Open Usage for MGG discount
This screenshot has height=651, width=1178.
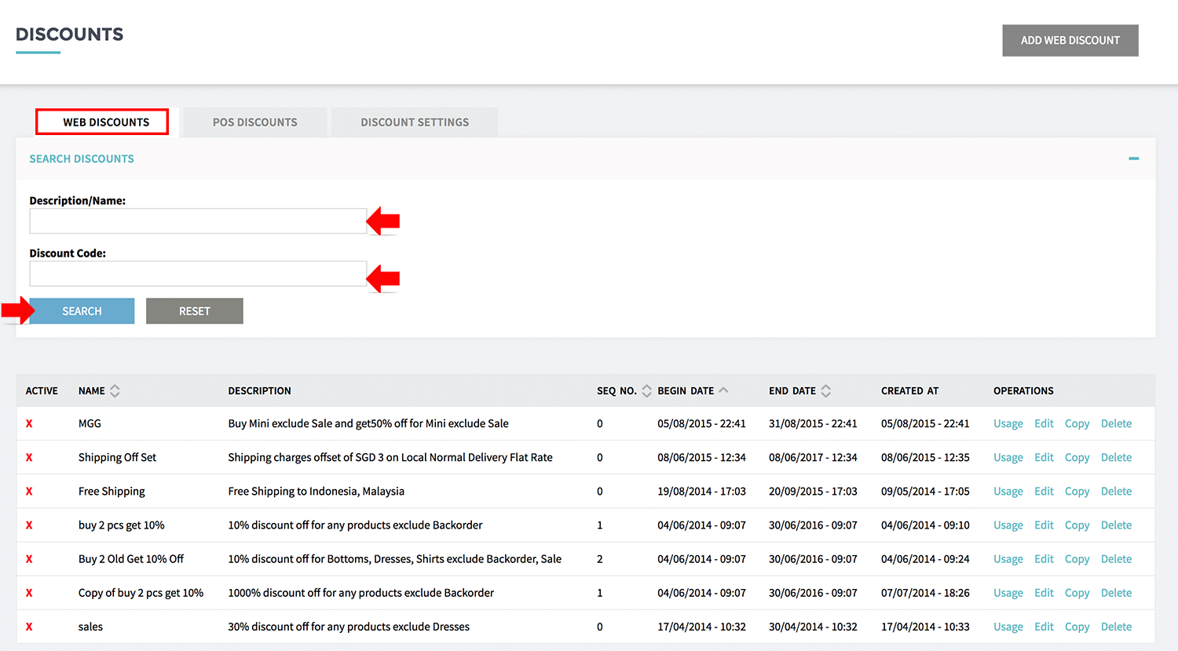pyautogui.click(x=1008, y=423)
